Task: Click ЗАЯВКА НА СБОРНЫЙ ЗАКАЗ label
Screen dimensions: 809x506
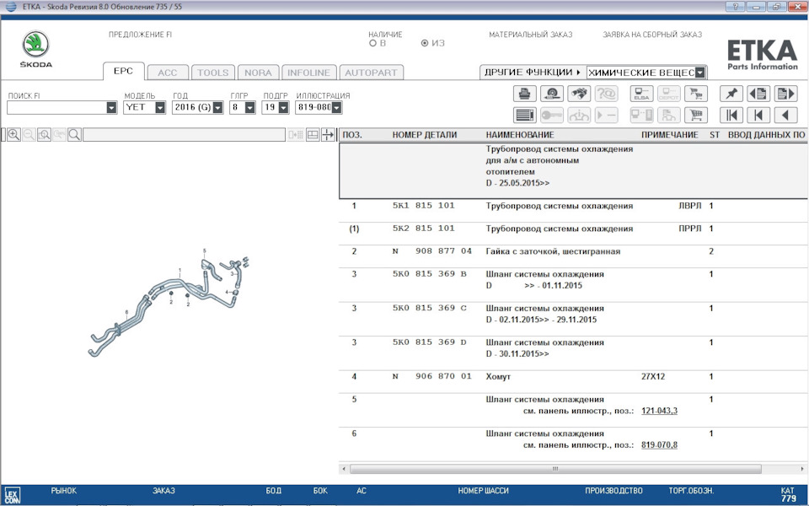Action: (652, 35)
